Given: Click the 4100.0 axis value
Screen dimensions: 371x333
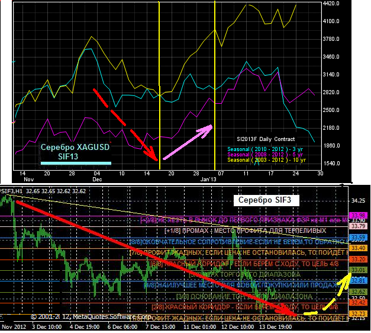Looking at the screenshot, I should pos(332,21).
